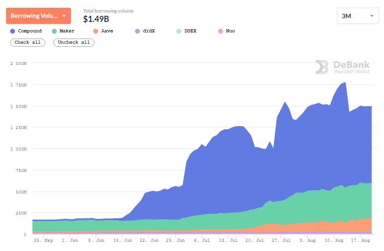384x251 pixels.
Task: Click the 22. Jun x-axis label
Action: pos(149,240)
